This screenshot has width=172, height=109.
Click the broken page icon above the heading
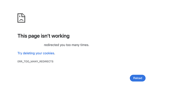(x=21, y=18)
